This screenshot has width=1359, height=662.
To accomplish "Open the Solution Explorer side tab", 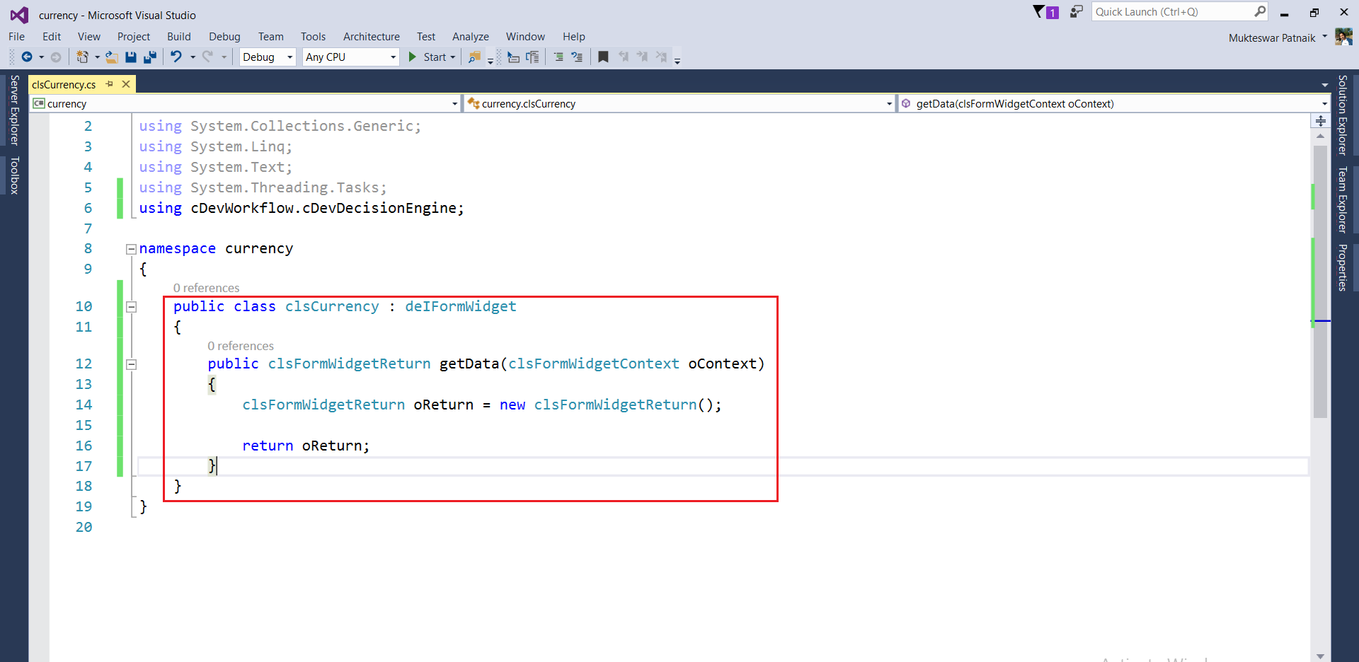I will pos(1343,115).
